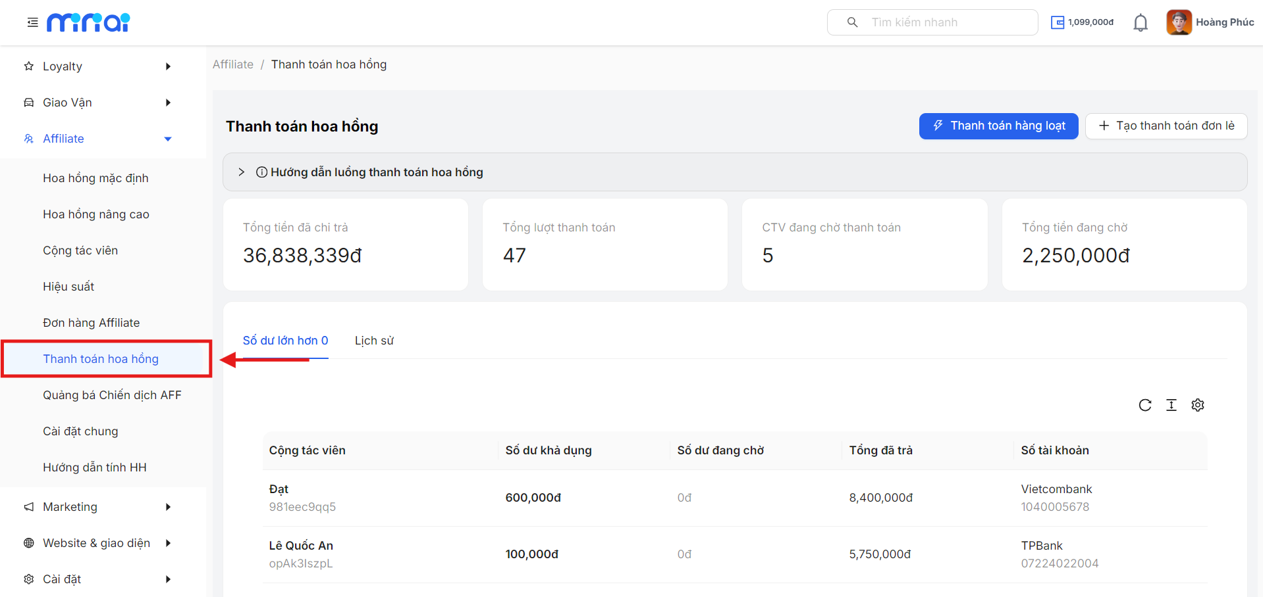Click Tổng đã trả column header
This screenshot has width=1263, height=597.
880,450
